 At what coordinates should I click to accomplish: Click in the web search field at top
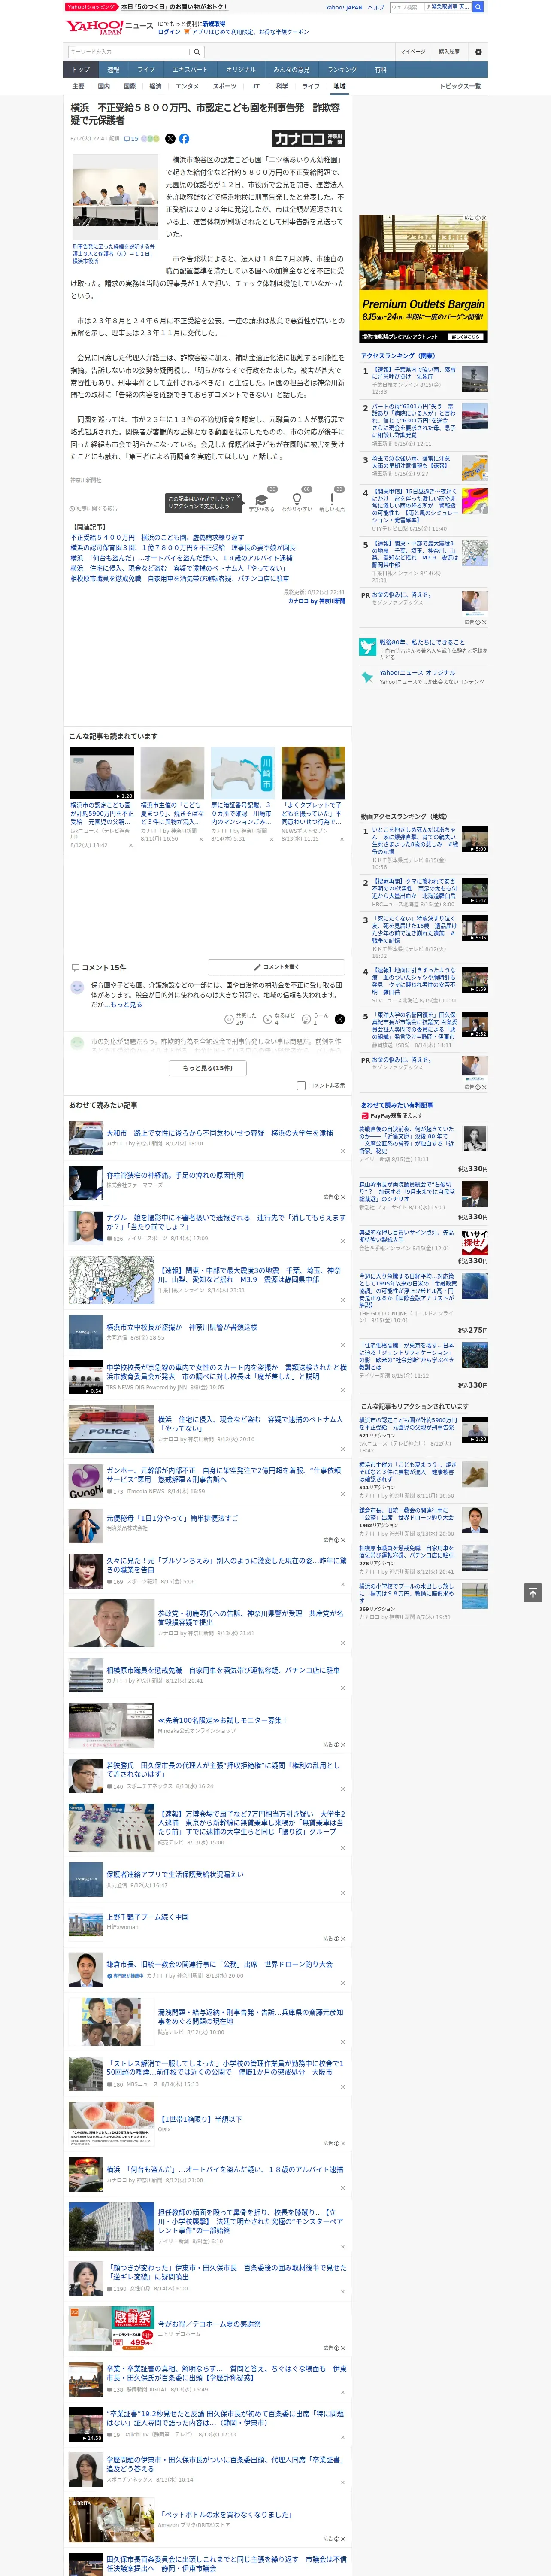pyautogui.click(x=406, y=7)
